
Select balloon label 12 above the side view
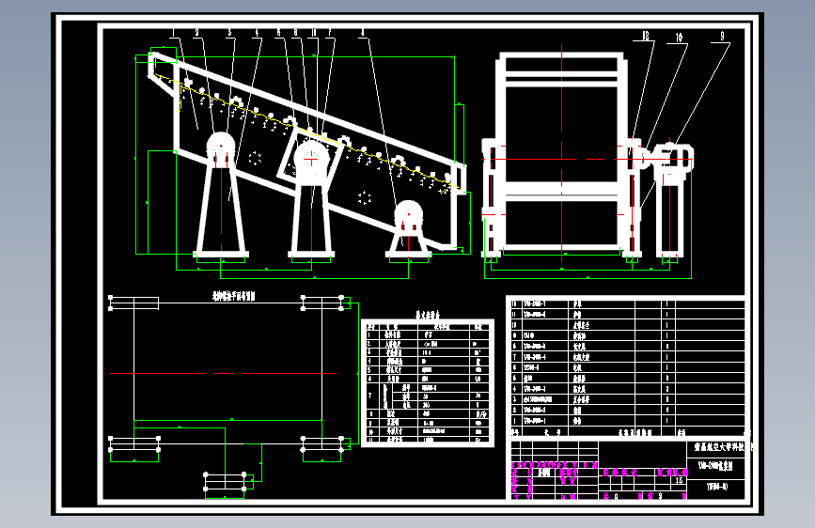[646, 36]
